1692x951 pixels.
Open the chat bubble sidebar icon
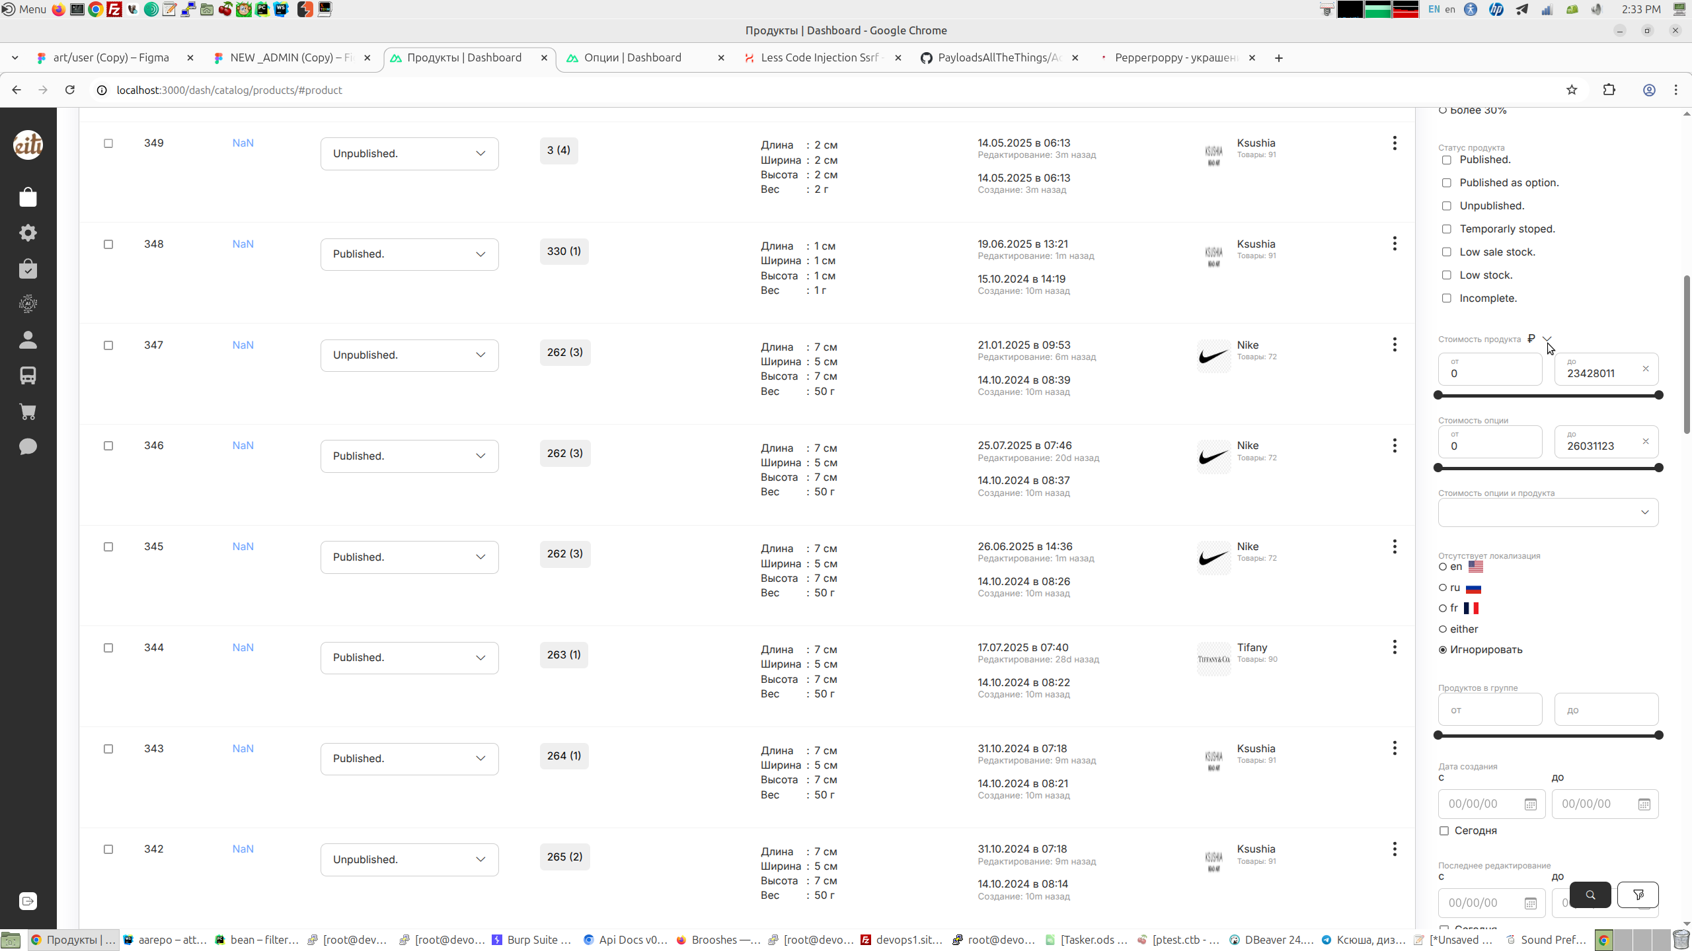coord(28,447)
